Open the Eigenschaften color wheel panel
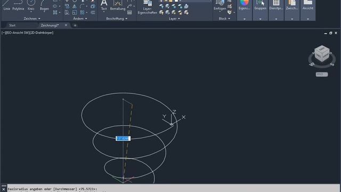This screenshot has height=192, width=341. click(x=244, y=5)
